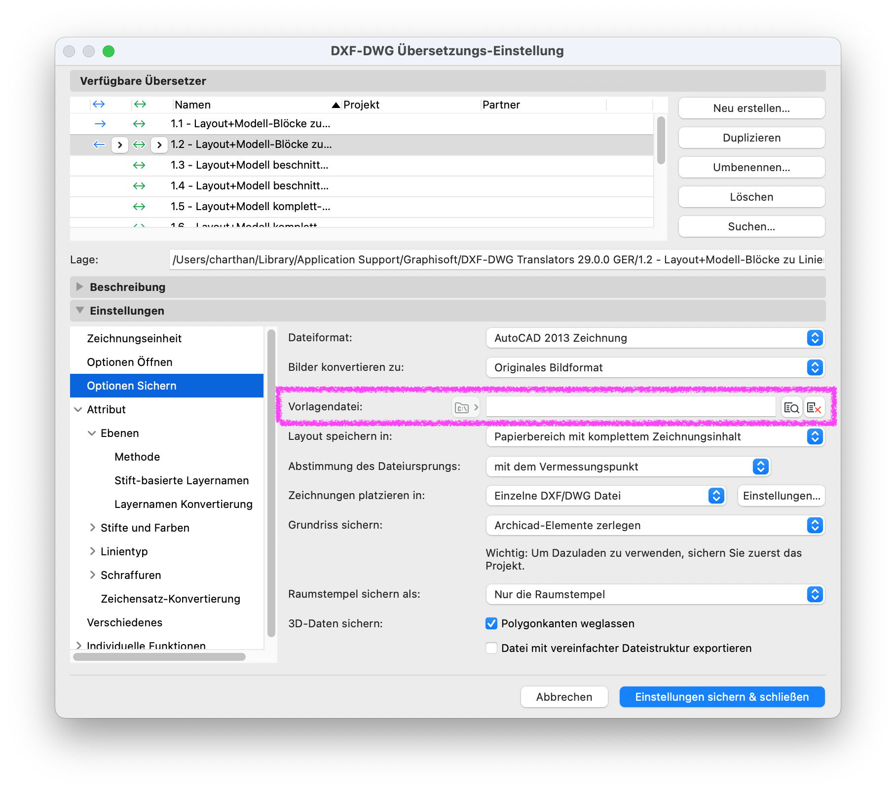Click the Abbrechen button
Image resolution: width=896 pixels, height=791 pixels.
(564, 697)
